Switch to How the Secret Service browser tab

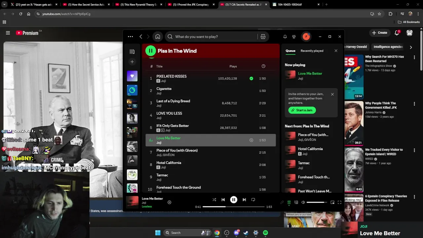(x=86, y=5)
